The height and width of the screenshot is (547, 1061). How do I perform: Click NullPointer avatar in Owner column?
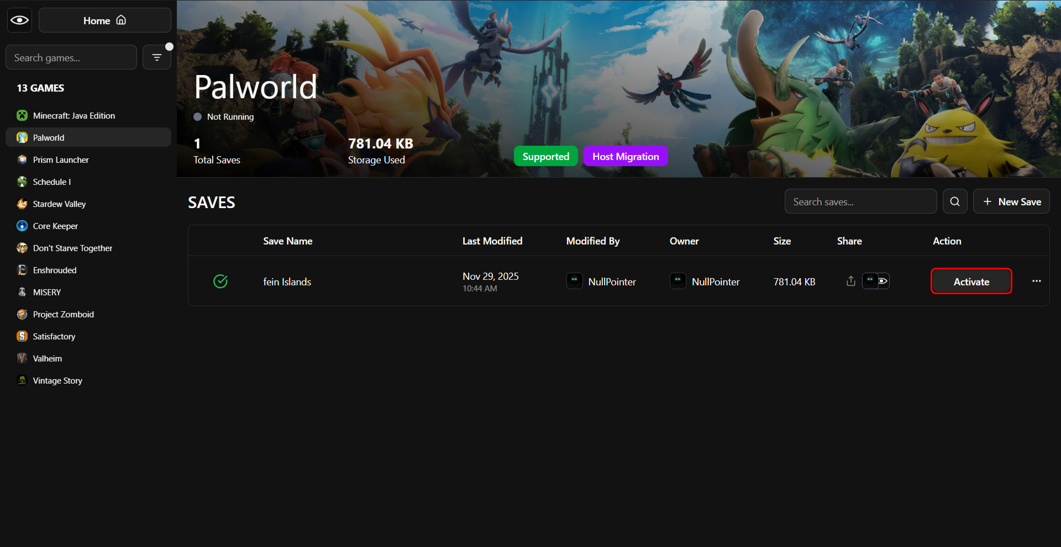678,281
